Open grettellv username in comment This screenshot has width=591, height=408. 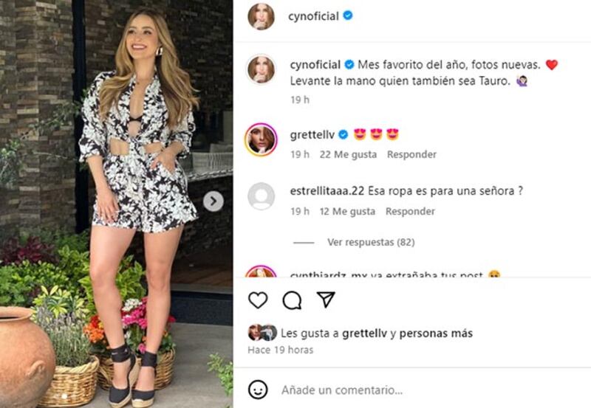tap(312, 135)
